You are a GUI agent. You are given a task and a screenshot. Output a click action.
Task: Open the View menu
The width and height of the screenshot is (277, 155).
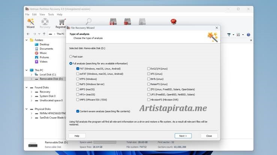point(42,15)
